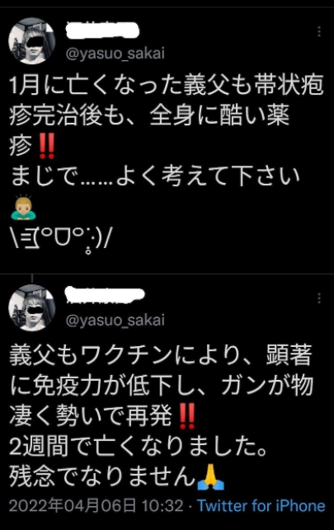334x530 pixels.
Task: Click the line 2週間で亡くなりました。
Action: [139, 446]
